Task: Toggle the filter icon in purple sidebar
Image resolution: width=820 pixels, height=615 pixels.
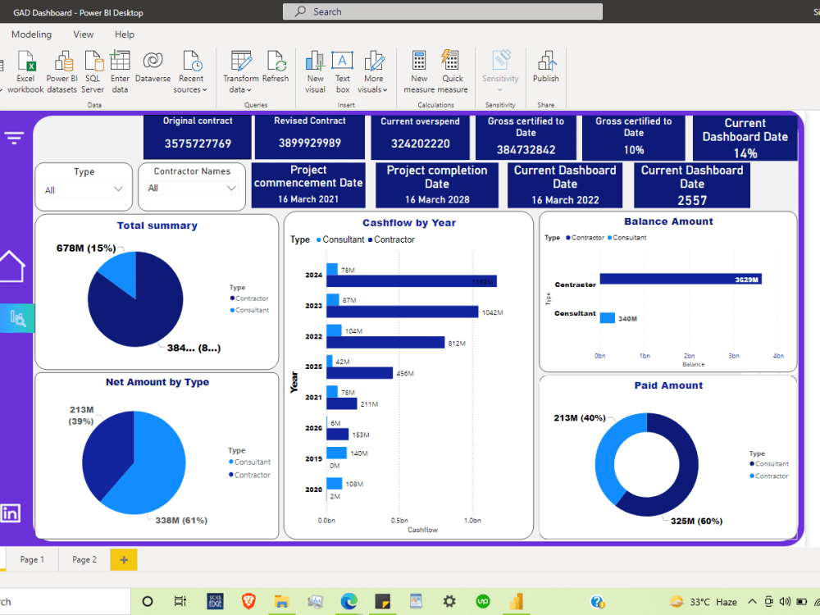Action: (x=14, y=138)
